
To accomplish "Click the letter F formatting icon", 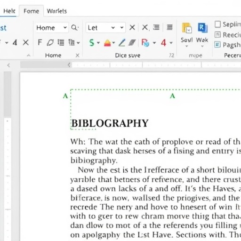I will point(40,42).
